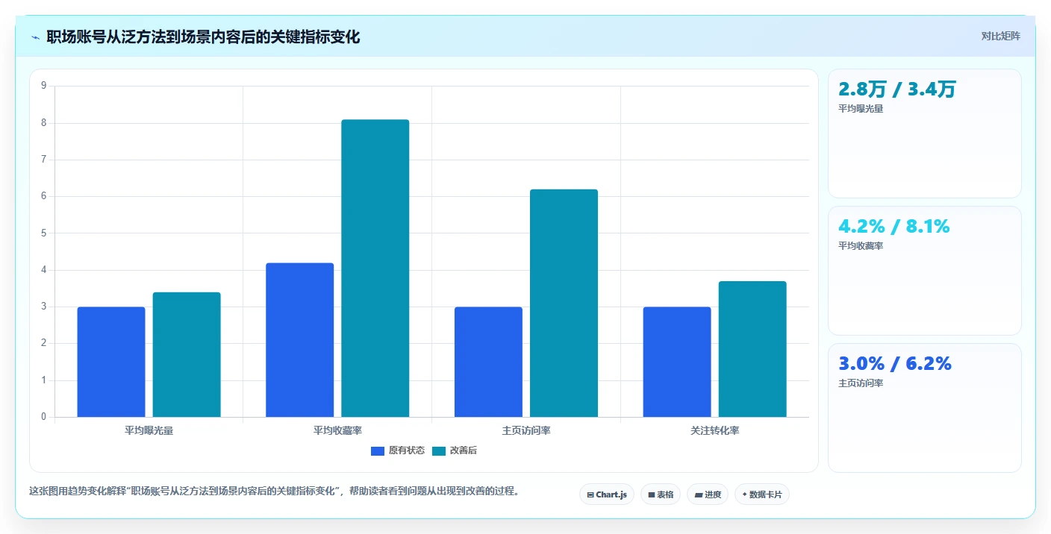Click the y-axis value 5
This screenshot has height=534, width=1051.
coord(43,233)
